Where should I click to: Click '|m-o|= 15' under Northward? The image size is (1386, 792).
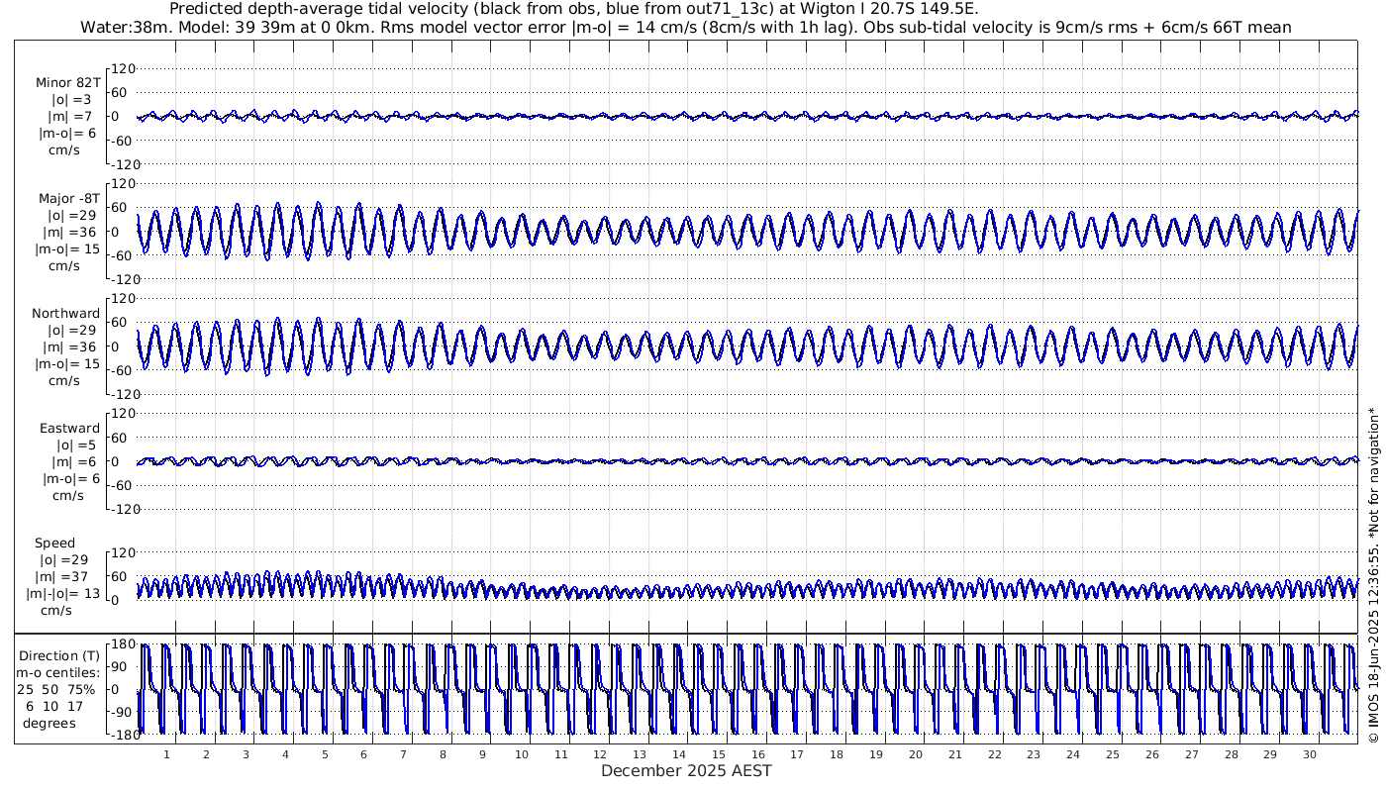click(67, 363)
